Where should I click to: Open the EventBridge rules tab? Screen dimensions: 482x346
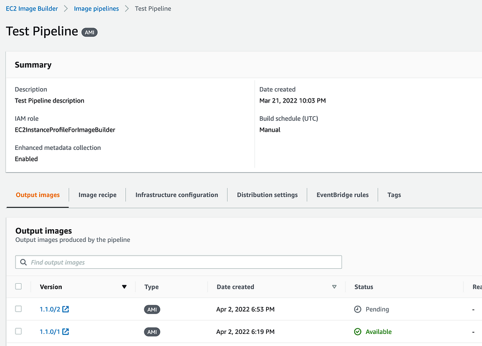point(343,194)
